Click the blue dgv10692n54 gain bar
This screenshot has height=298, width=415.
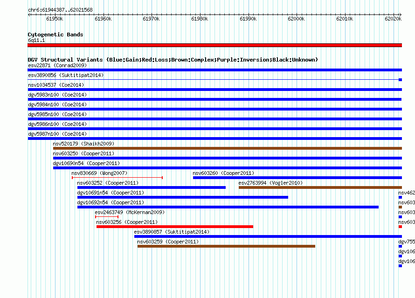click(228, 207)
